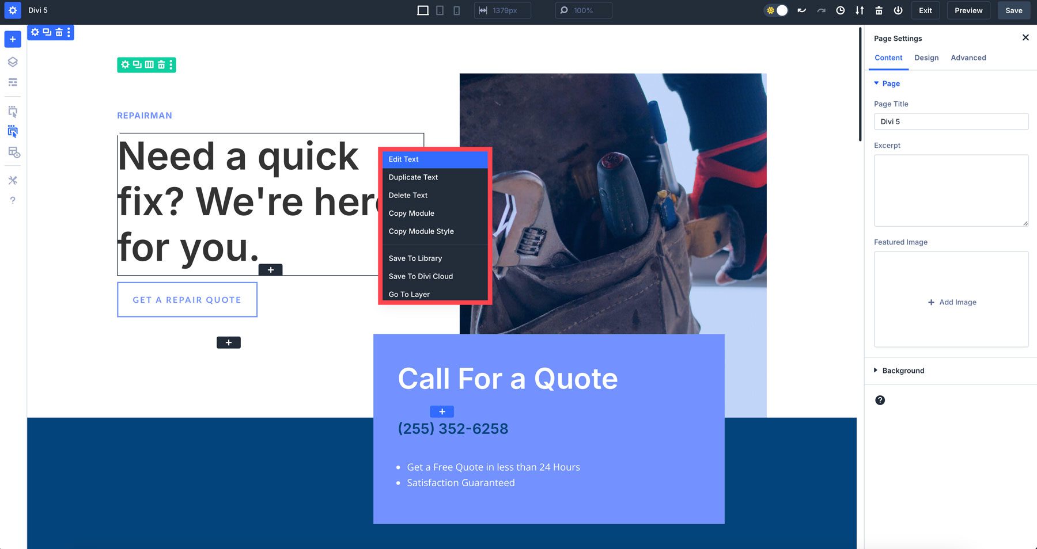1037x549 pixels.
Task: Toggle the light/dark mode switch in the toolbar
Action: (776, 10)
